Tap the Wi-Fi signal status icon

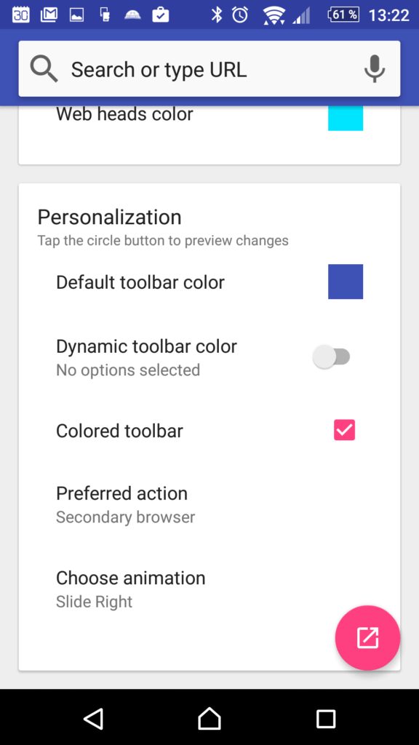click(274, 15)
